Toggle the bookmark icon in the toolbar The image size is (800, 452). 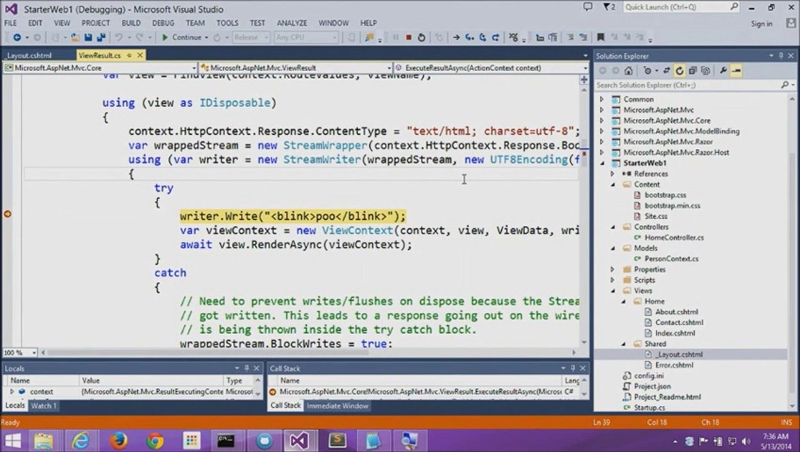pyautogui.click(x=600, y=37)
